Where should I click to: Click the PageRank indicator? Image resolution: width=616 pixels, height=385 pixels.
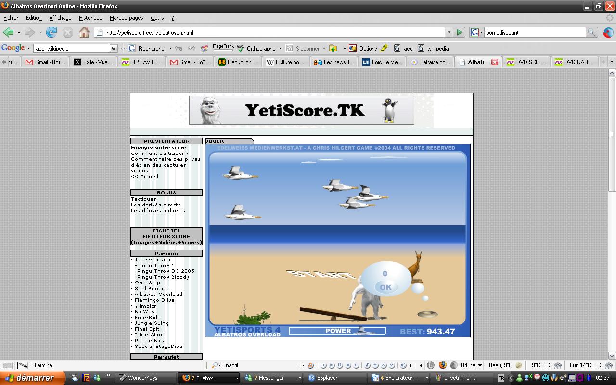(x=223, y=48)
